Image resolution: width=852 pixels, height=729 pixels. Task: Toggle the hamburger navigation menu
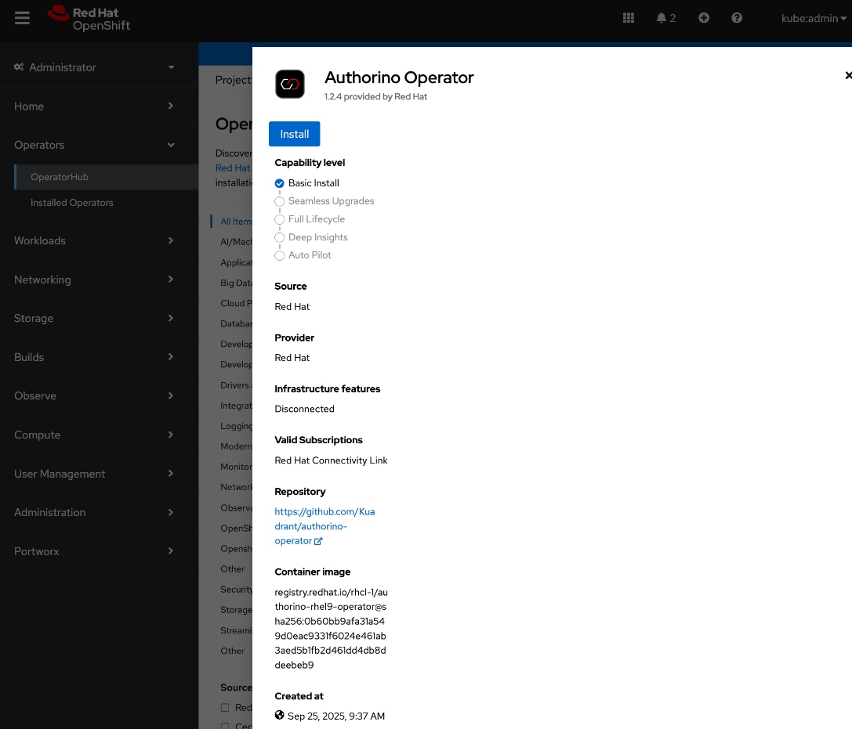coord(22,17)
